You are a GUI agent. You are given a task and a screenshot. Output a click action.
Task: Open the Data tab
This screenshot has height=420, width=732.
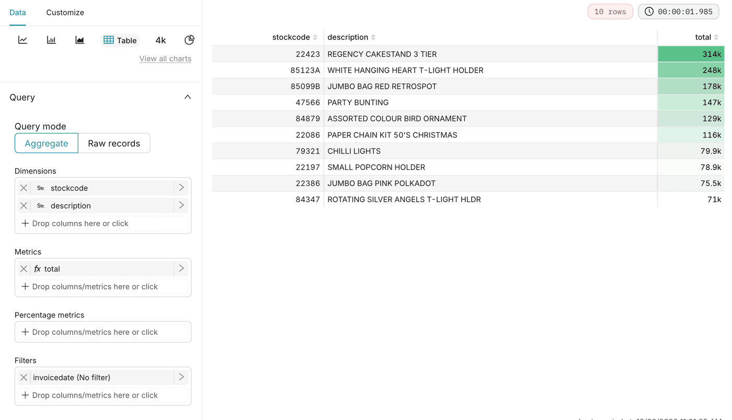[x=18, y=12]
